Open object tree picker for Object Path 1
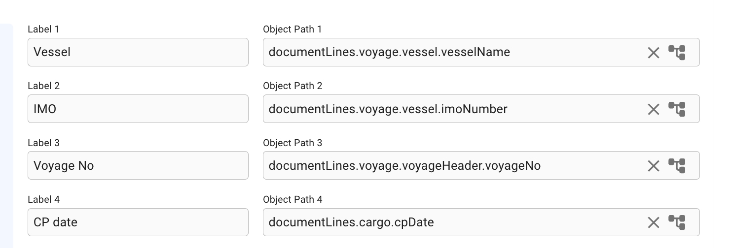 tap(677, 52)
